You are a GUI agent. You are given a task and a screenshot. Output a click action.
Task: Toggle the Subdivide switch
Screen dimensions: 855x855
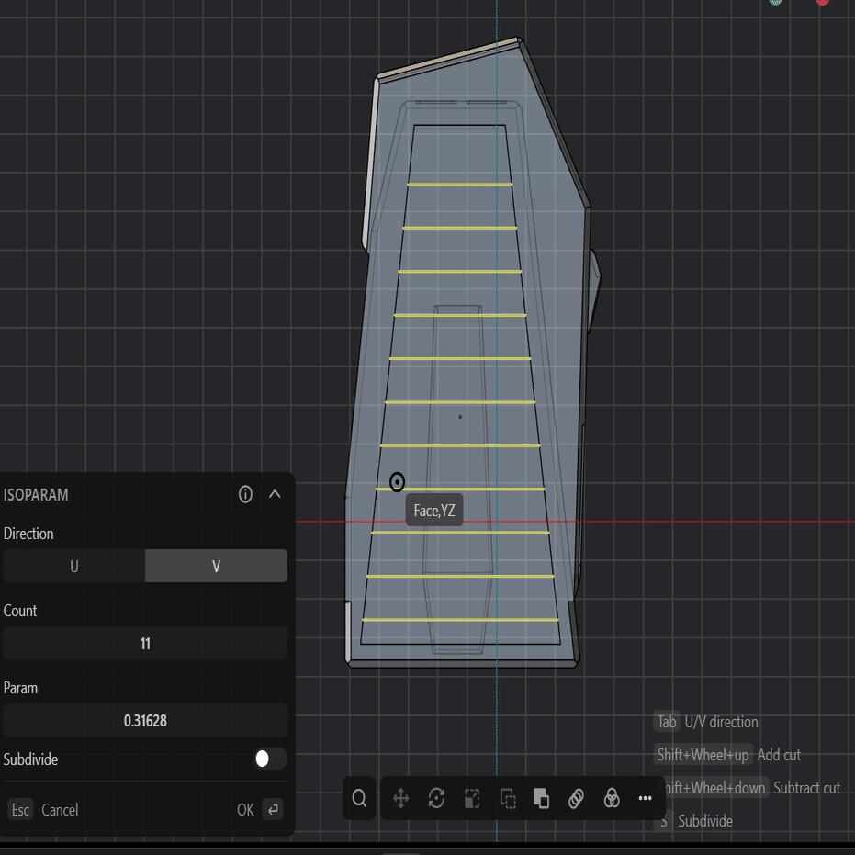click(269, 759)
